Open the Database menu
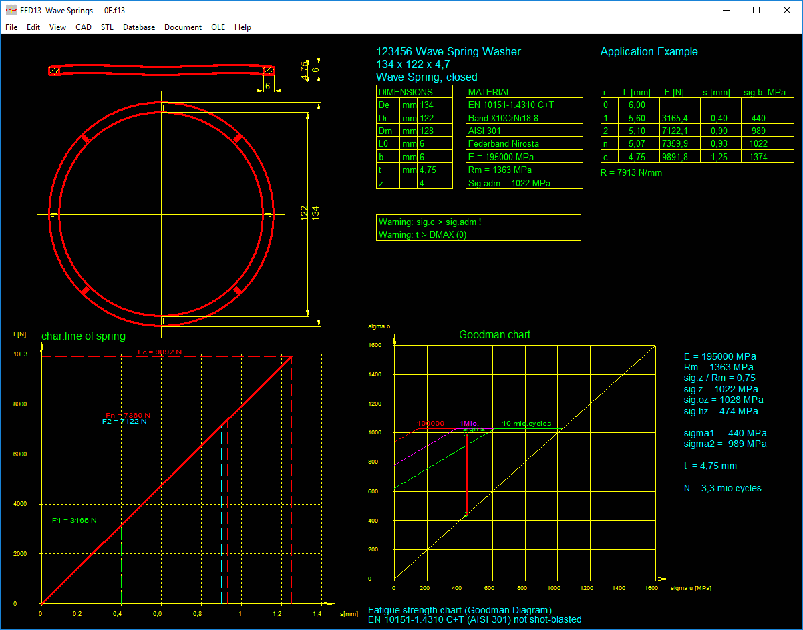Viewport: 803px width, 630px height. tap(139, 27)
